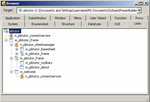Close the Browser window
Viewport: 150px width, 102px height.
[146, 3]
